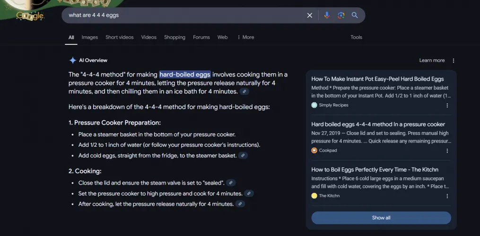Click the magnifying glass search icon
480x236 pixels.
[x=355, y=15]
